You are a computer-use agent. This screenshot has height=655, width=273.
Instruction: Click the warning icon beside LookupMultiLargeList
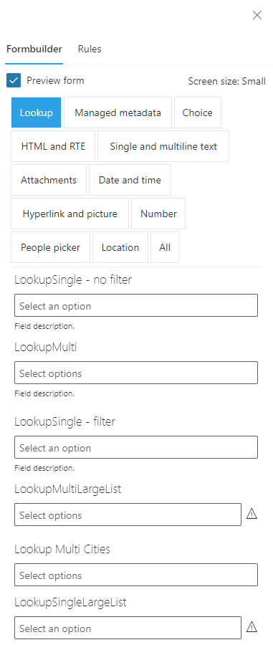(252, 513)
